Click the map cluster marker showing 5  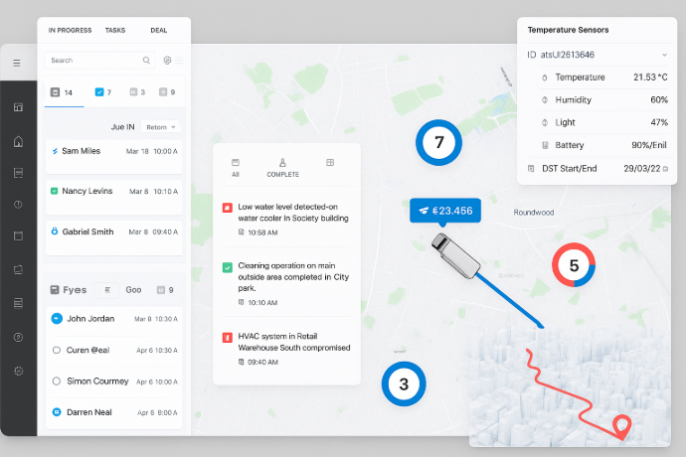[x=574, y=265]
